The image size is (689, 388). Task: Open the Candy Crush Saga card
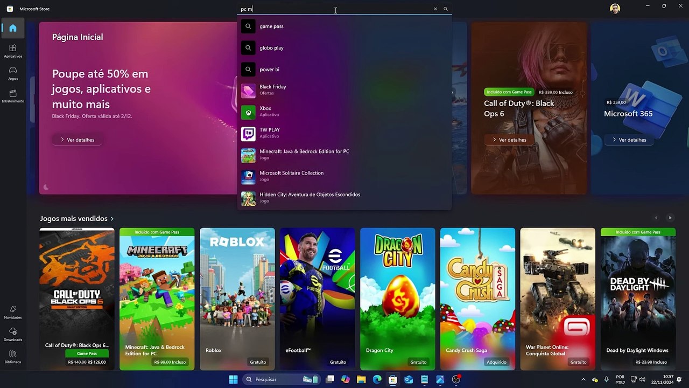478,299
